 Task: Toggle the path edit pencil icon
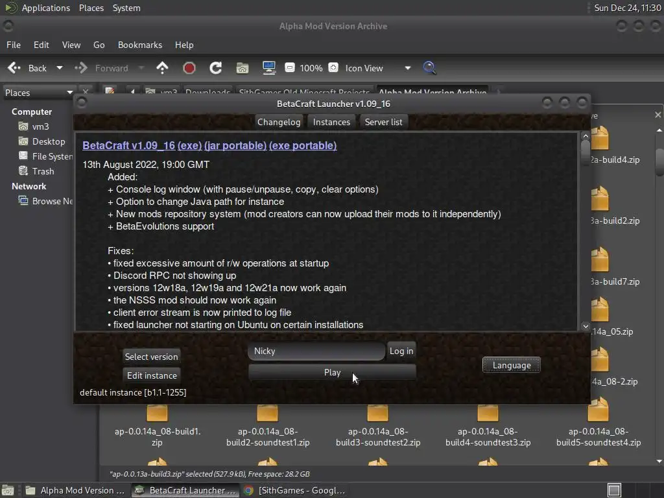point(110,91)
